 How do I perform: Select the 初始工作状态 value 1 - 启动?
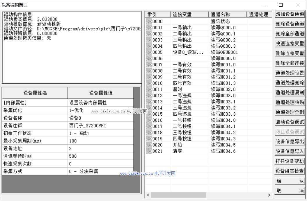tap(100, 133)
